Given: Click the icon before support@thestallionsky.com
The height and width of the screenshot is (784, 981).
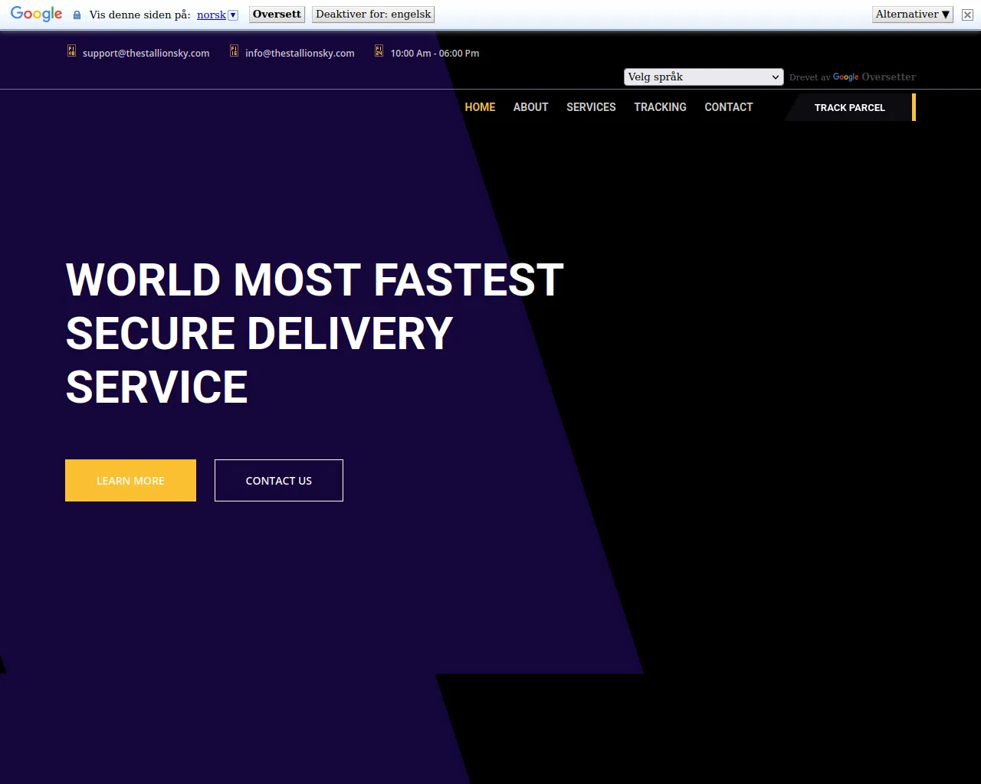Looking at the screenshot, I should 71,51.
